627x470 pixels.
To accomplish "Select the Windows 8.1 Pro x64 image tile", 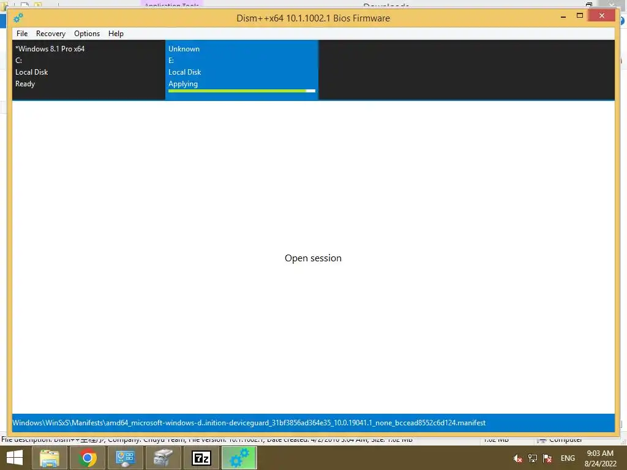I will pyautogui.click(x=88, y=70).
